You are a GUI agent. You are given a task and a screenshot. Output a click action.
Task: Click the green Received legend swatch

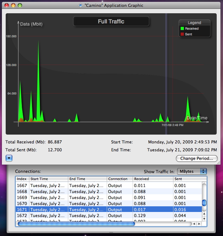coord(182,28)
